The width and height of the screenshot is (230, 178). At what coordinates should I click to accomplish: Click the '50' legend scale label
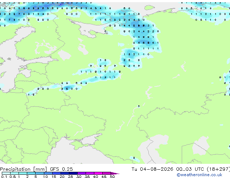click(x=112, y=177)
